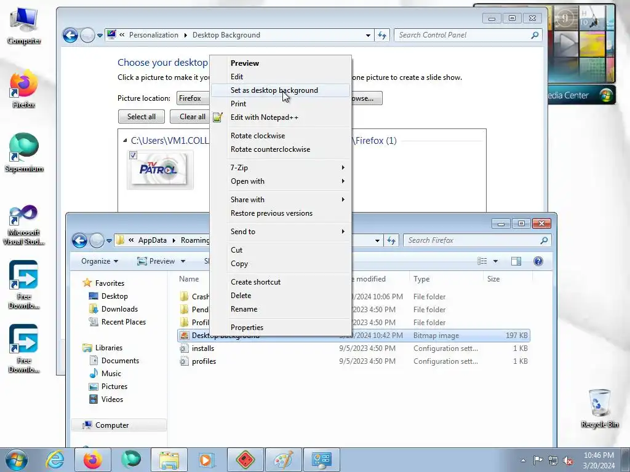Open Windows Explorer from the taskbar
Screen dimensions: 630x472
[169, 460]
